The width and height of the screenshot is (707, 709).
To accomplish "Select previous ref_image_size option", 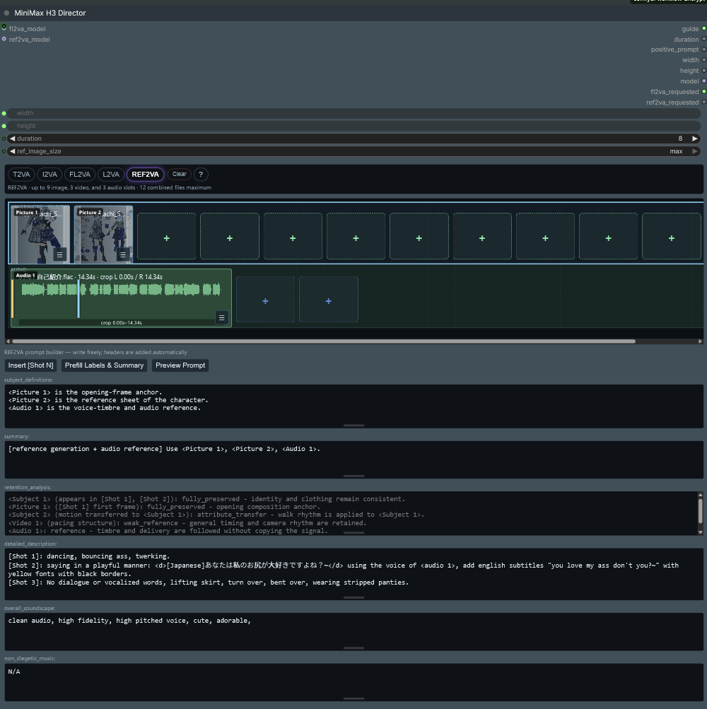I will [x=13, y=151].
